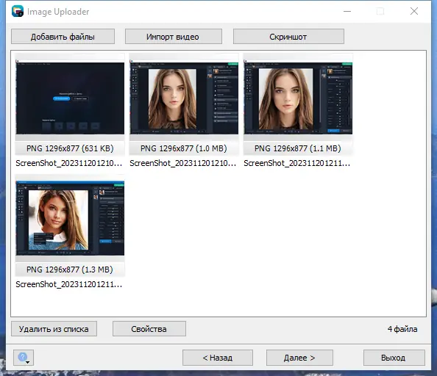The width and height of the screenshot is (437, 376).
Task: Open Свойства of the file
Action: 149,329
